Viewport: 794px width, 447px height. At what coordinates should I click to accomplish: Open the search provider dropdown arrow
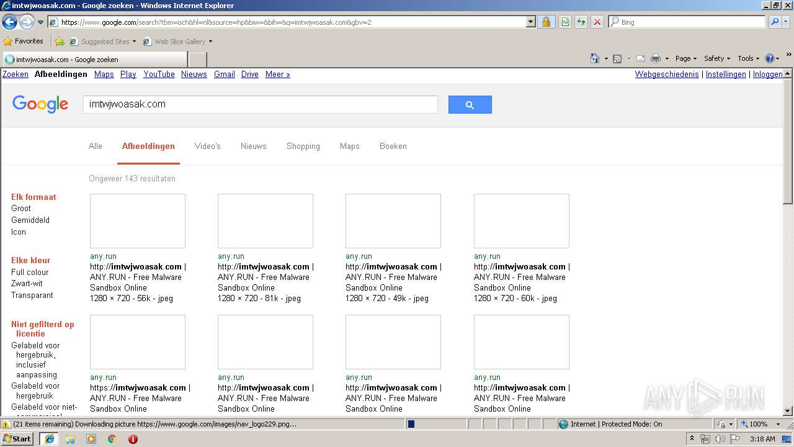(x=787, y=22)
